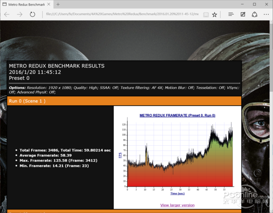Go forward to the next page

(20, 15)
